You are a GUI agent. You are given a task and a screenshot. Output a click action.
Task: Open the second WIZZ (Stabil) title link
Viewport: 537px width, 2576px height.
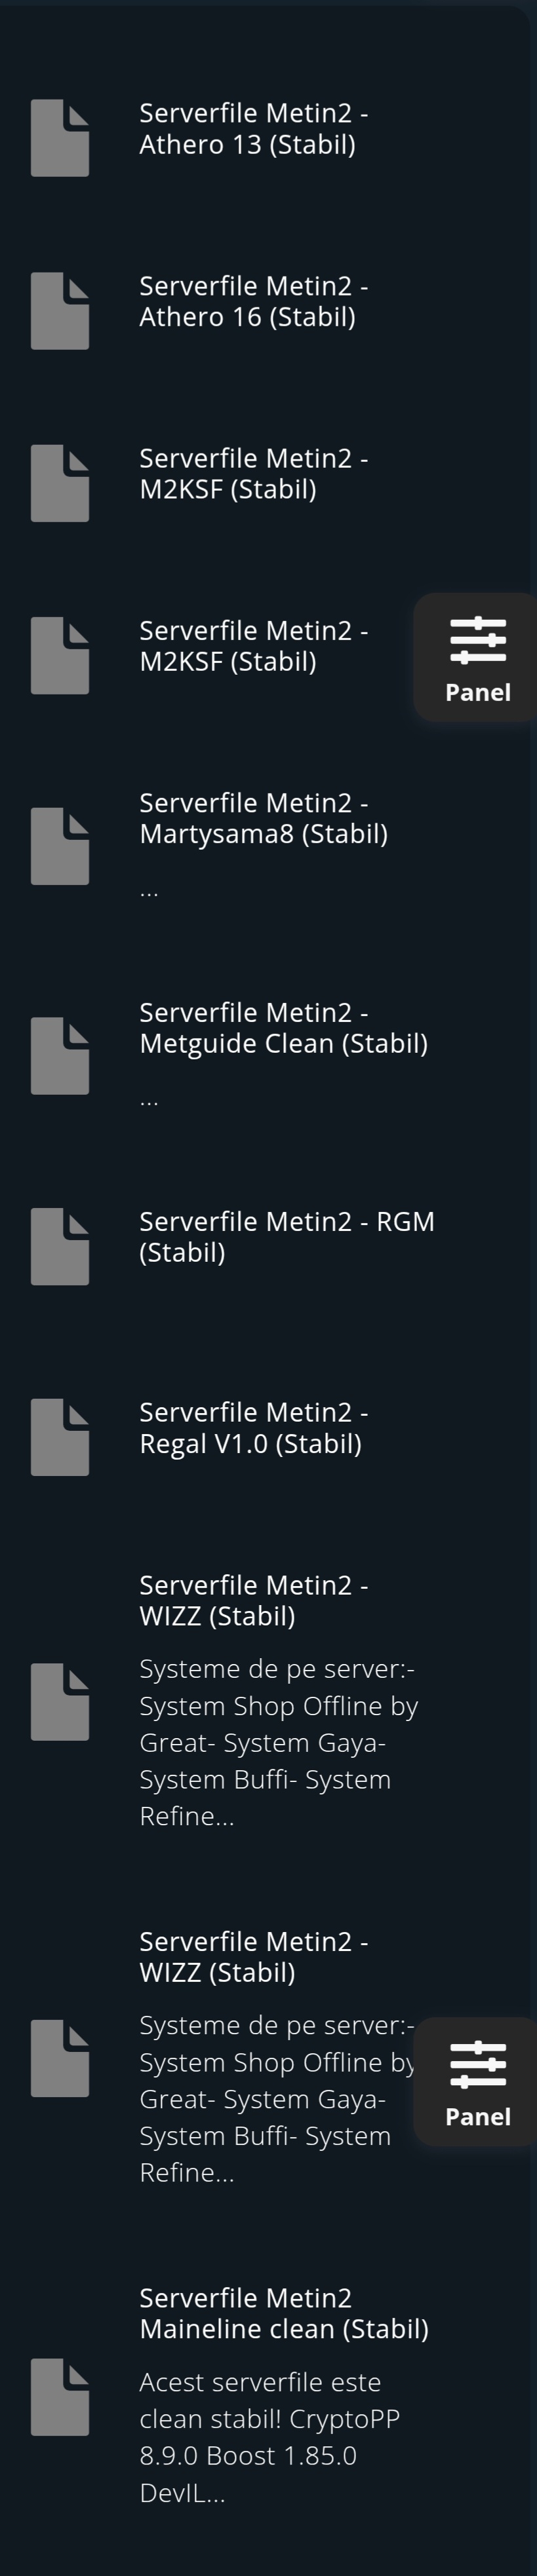253,1956
